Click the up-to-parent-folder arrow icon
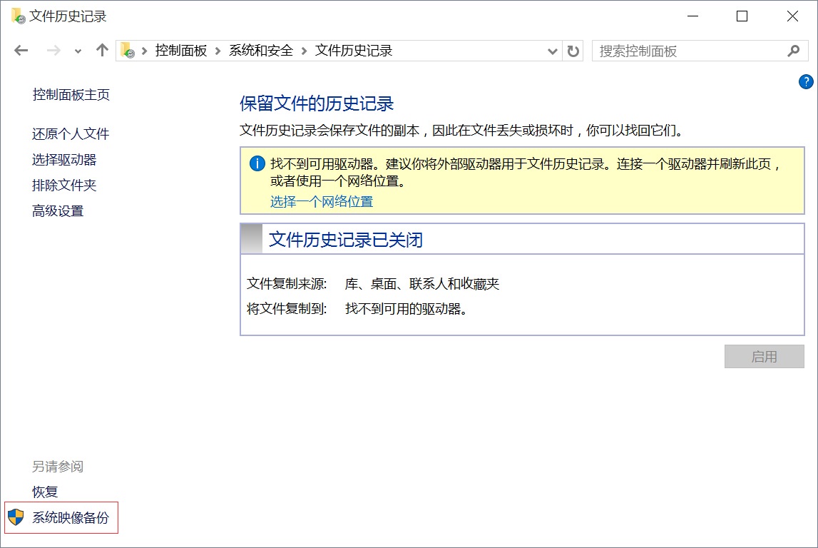 click(101, 50)
